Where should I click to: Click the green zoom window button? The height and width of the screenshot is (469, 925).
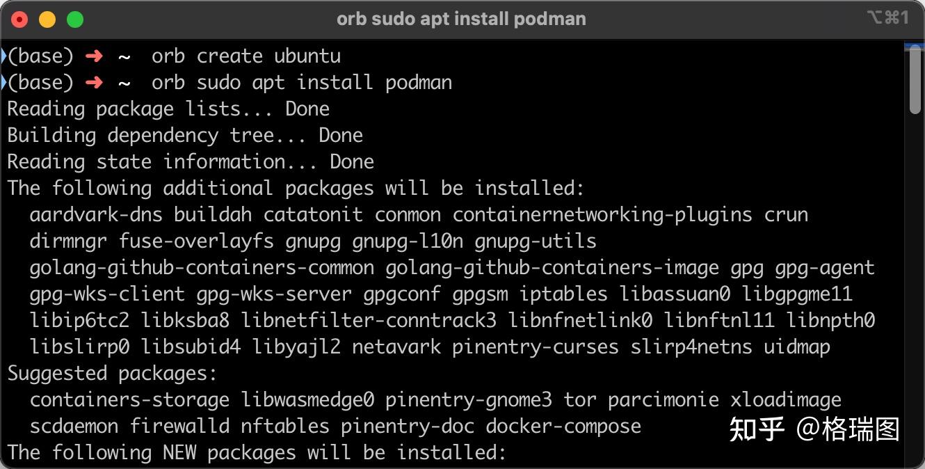[x=75, y=19]
